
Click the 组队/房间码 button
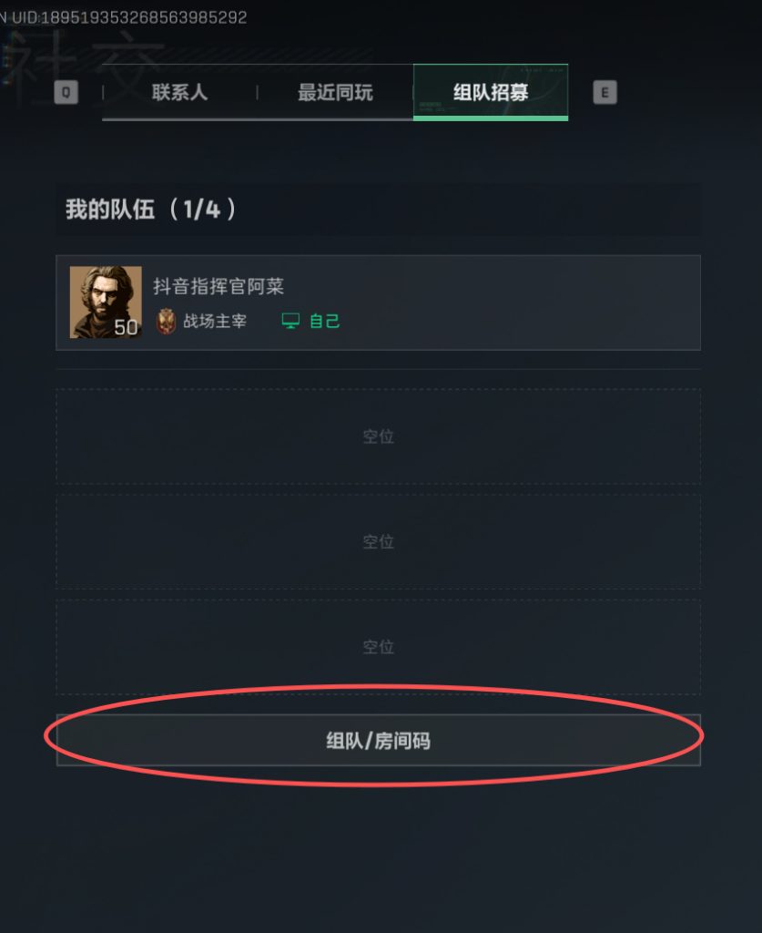379,740
